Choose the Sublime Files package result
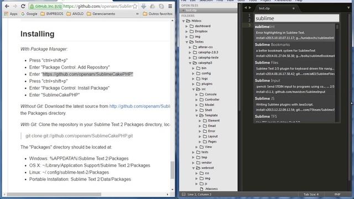354x199 pixels. point(295,68)
